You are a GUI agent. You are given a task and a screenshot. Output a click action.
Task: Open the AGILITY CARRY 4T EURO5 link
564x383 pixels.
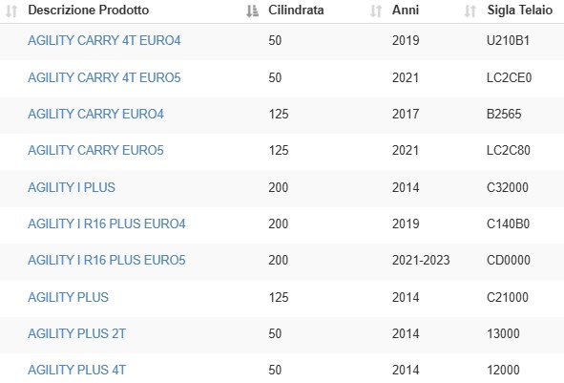104,77
